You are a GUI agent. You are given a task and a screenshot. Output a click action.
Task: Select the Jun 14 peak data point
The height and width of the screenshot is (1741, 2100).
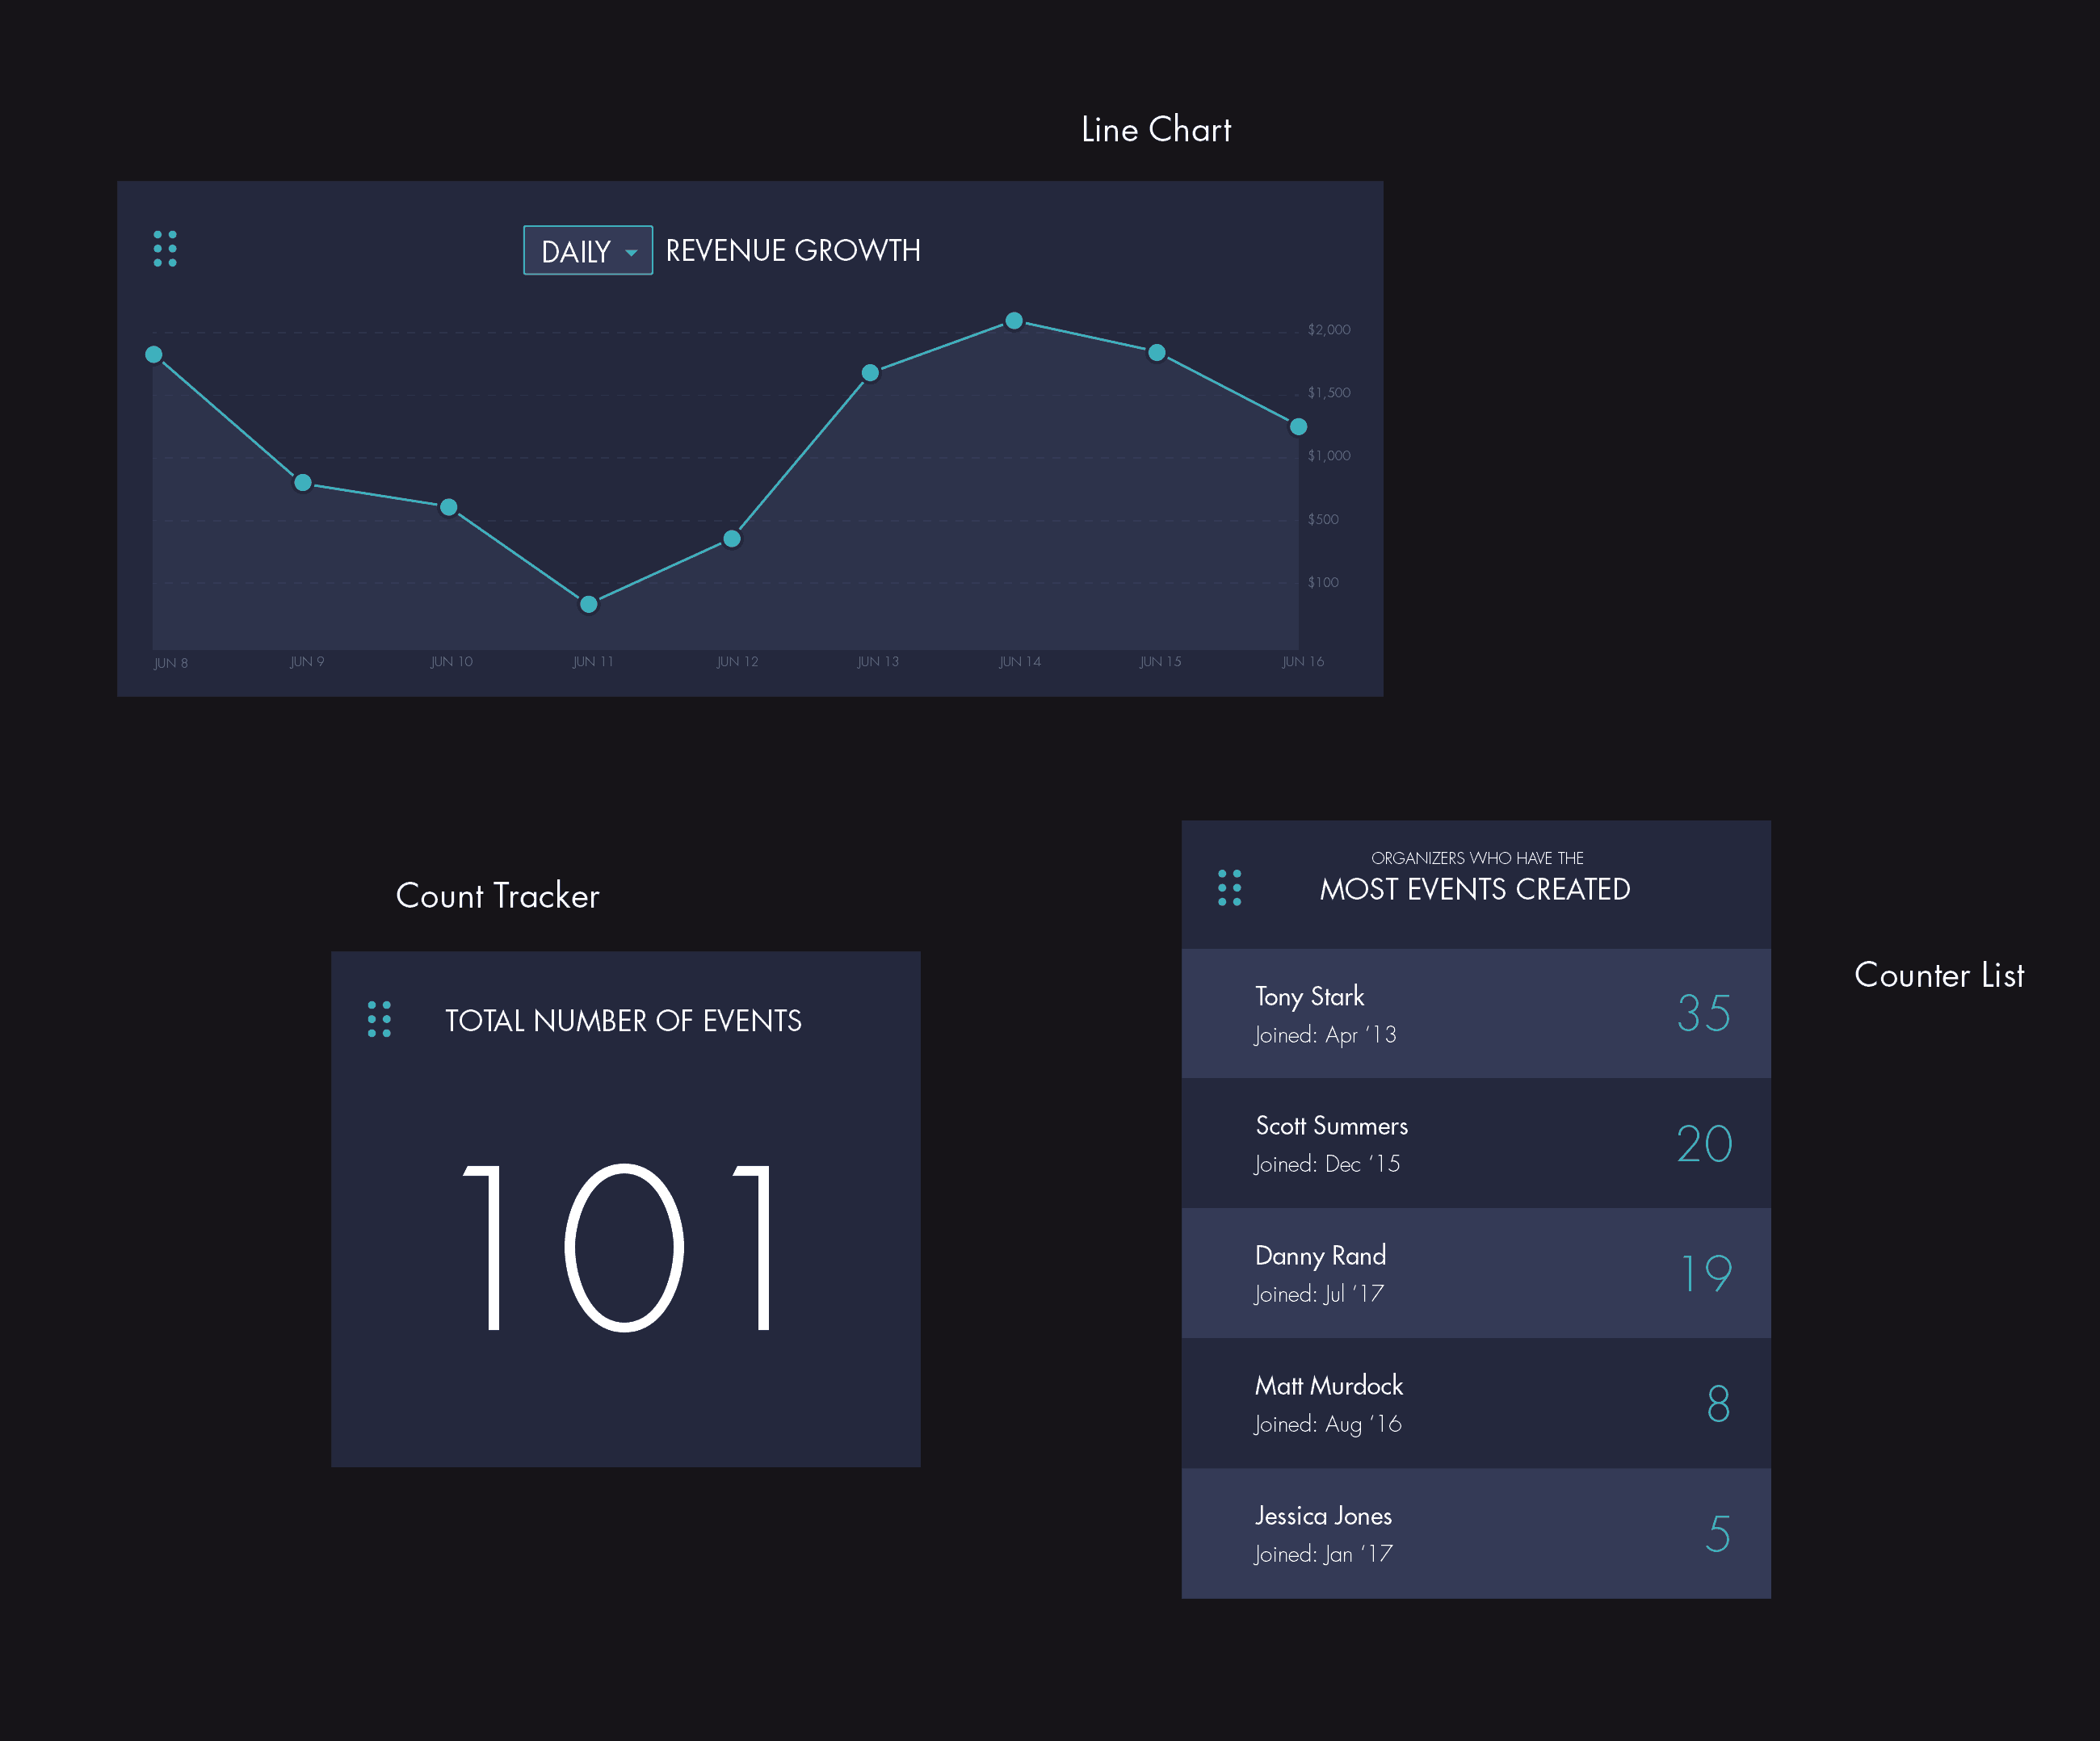(x=1014, y=320)
